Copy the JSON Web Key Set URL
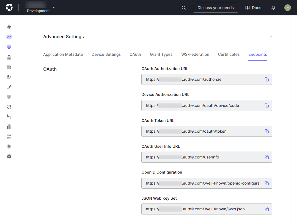297x223 pixels. pos(266,209)
